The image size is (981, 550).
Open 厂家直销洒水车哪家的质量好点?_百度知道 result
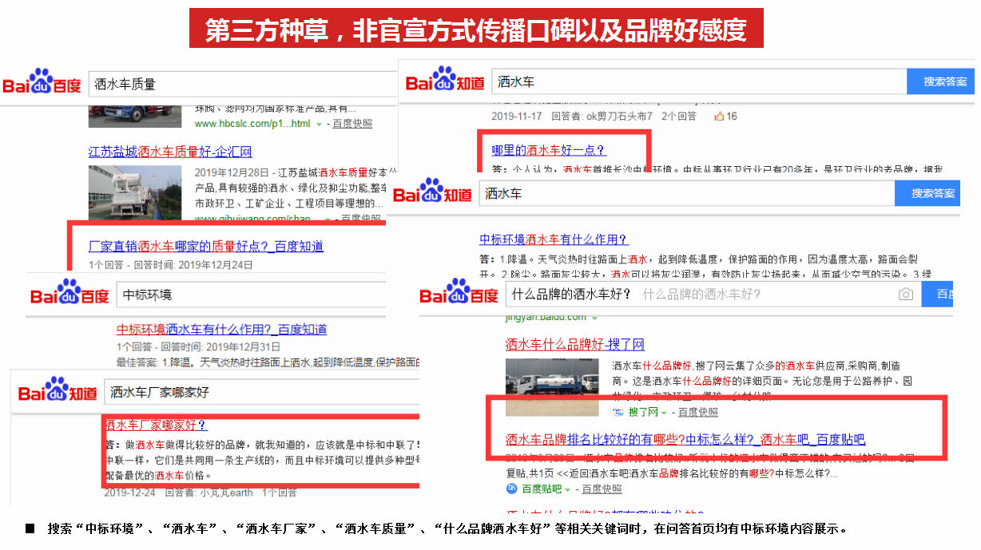pos(206,247)
